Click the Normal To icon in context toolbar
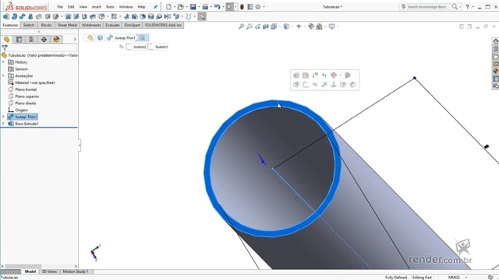The image size is (499, 280). 334,85
